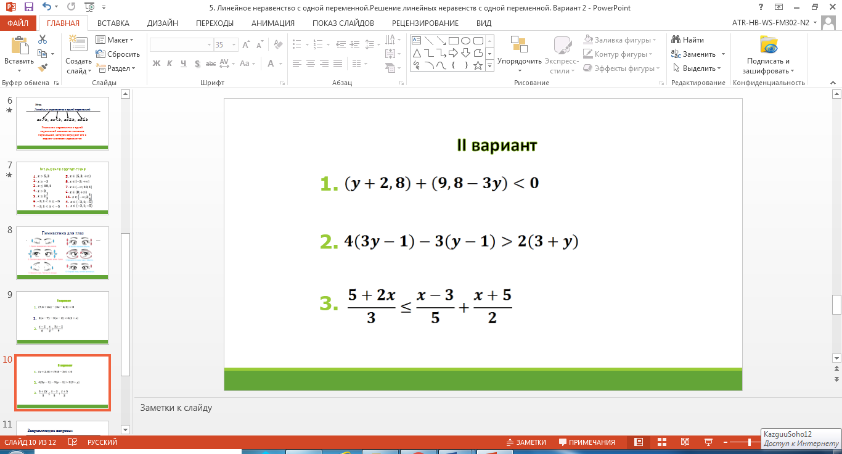Viewport: 842px width, 454px height.
Task: Open the Раздел section dropdown
Action: click(115, 68)
